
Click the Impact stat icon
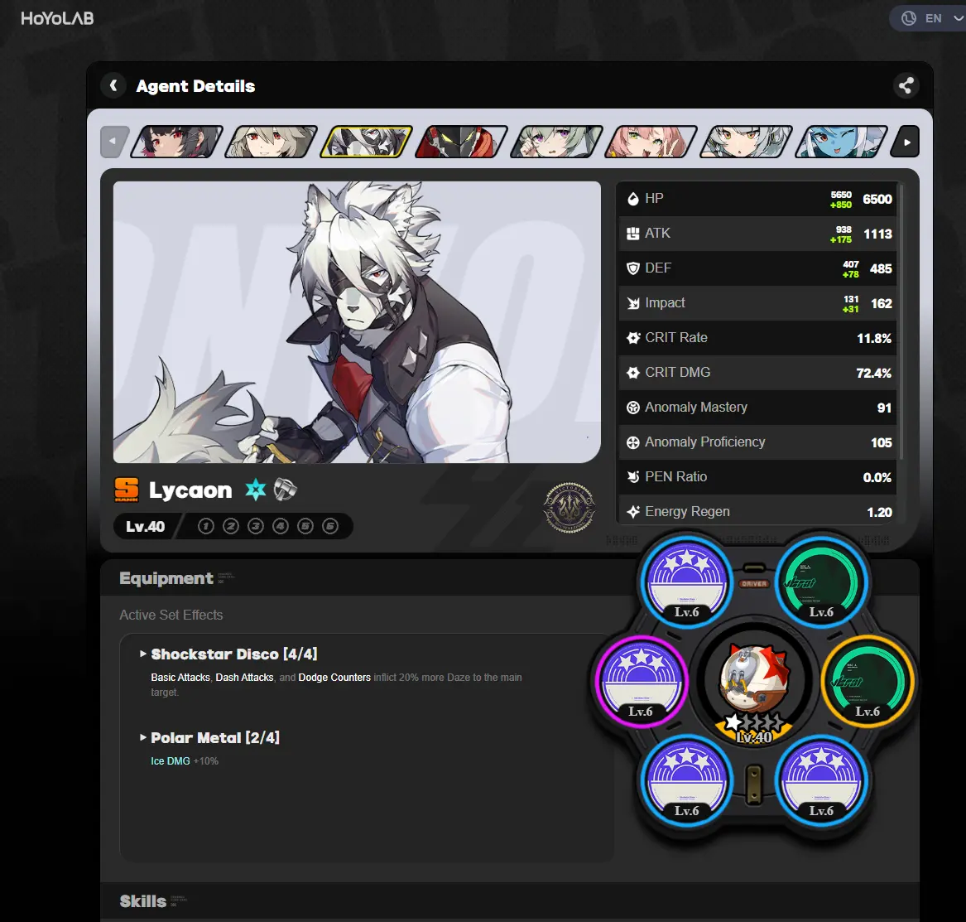tap(632, 303)
